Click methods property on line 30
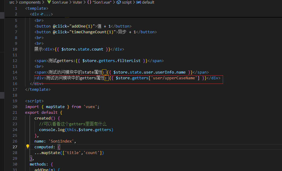 [x=38, y=164]
